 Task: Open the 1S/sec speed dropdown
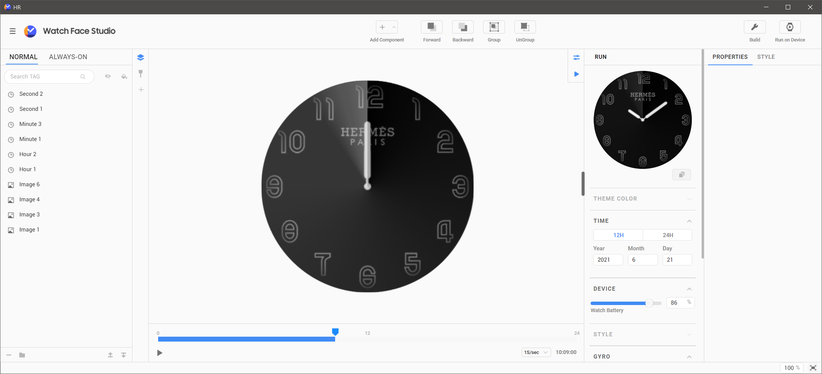click(536, 352)
